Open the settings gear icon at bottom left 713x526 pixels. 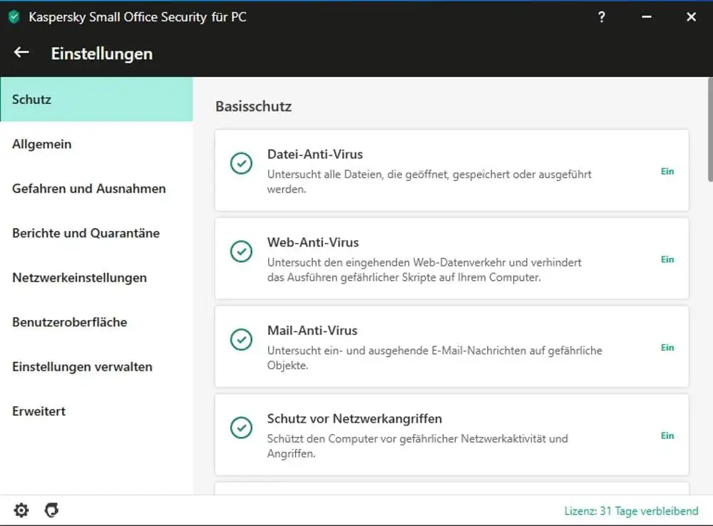pos(21,510)
